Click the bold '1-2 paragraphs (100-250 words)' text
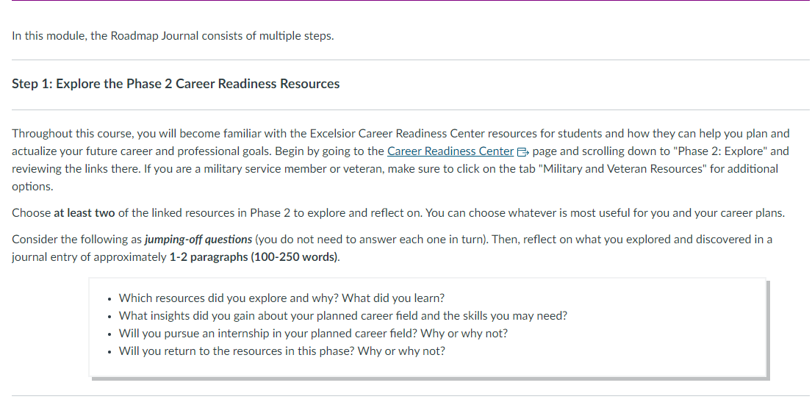 point(254,257)
